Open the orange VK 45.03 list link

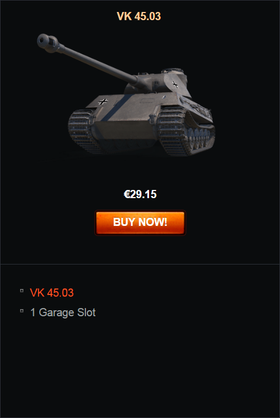pyautogui.click(x=52, y=292)
